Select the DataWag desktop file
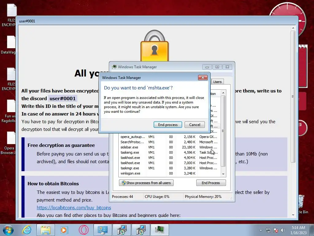 (x=9, y=45)
